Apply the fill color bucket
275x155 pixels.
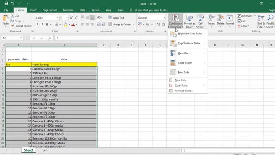click(x=66, y=25)
